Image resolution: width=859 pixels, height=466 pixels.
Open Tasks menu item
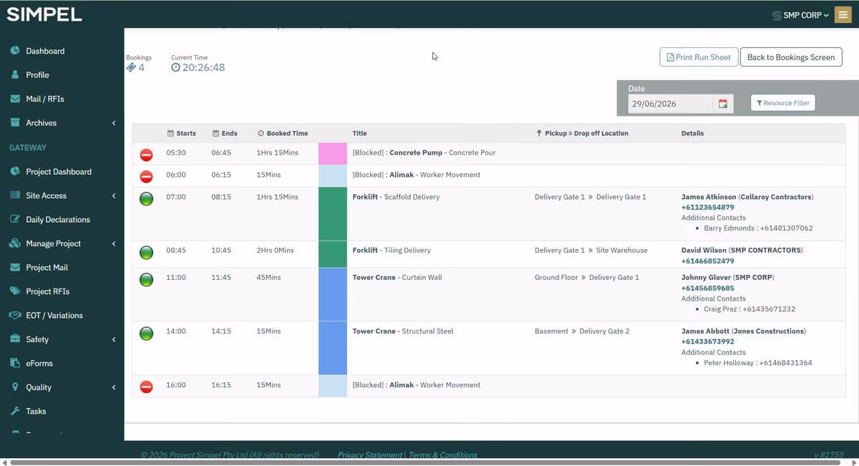(36, 411)
